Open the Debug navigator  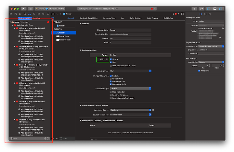coord(39,14)
